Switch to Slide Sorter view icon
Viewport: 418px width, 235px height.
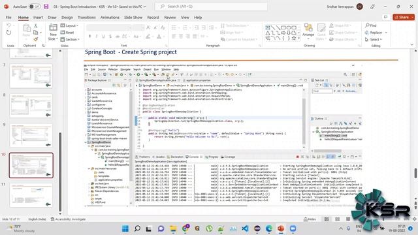(x=337, y=219)
